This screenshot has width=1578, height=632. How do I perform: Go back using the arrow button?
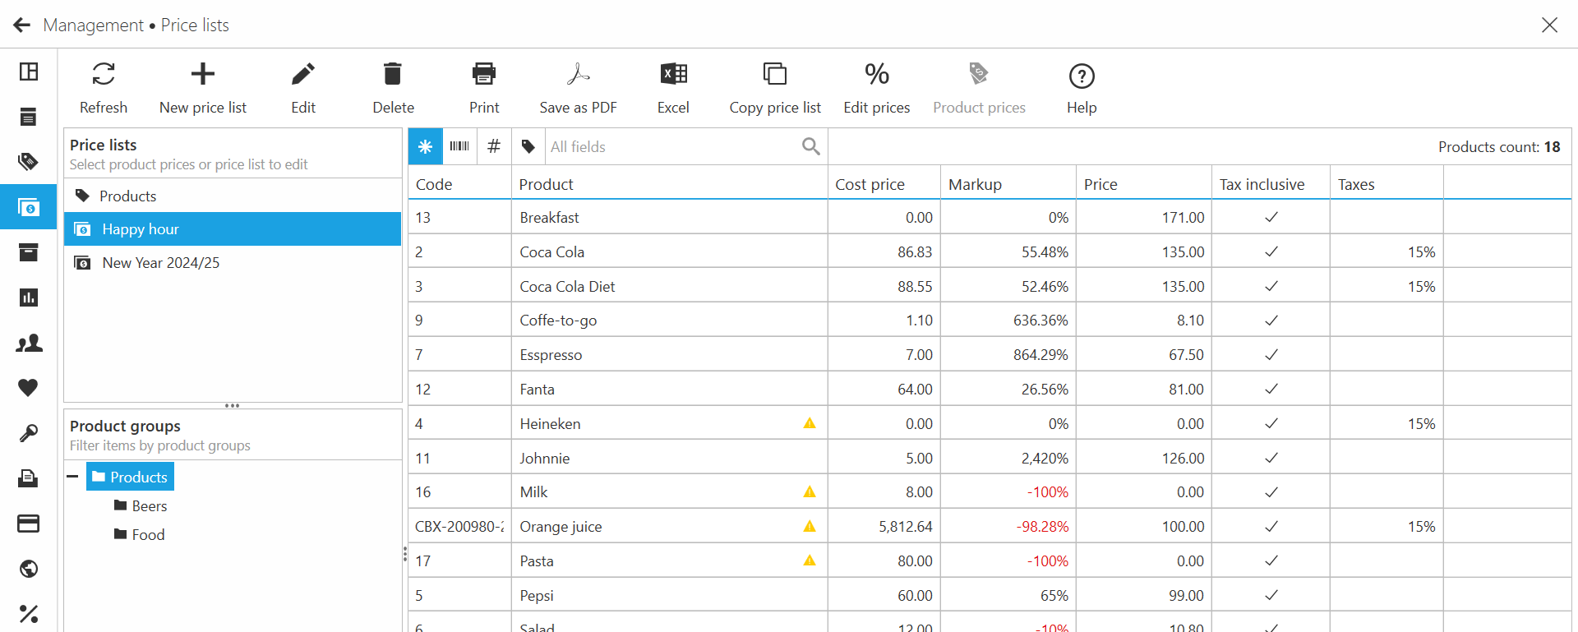[22, 25]
